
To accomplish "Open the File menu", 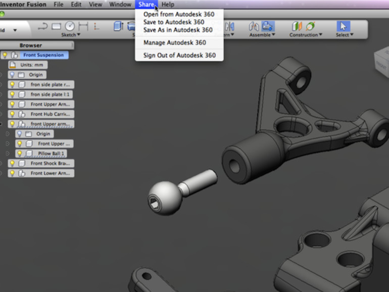I will [59, 5].
